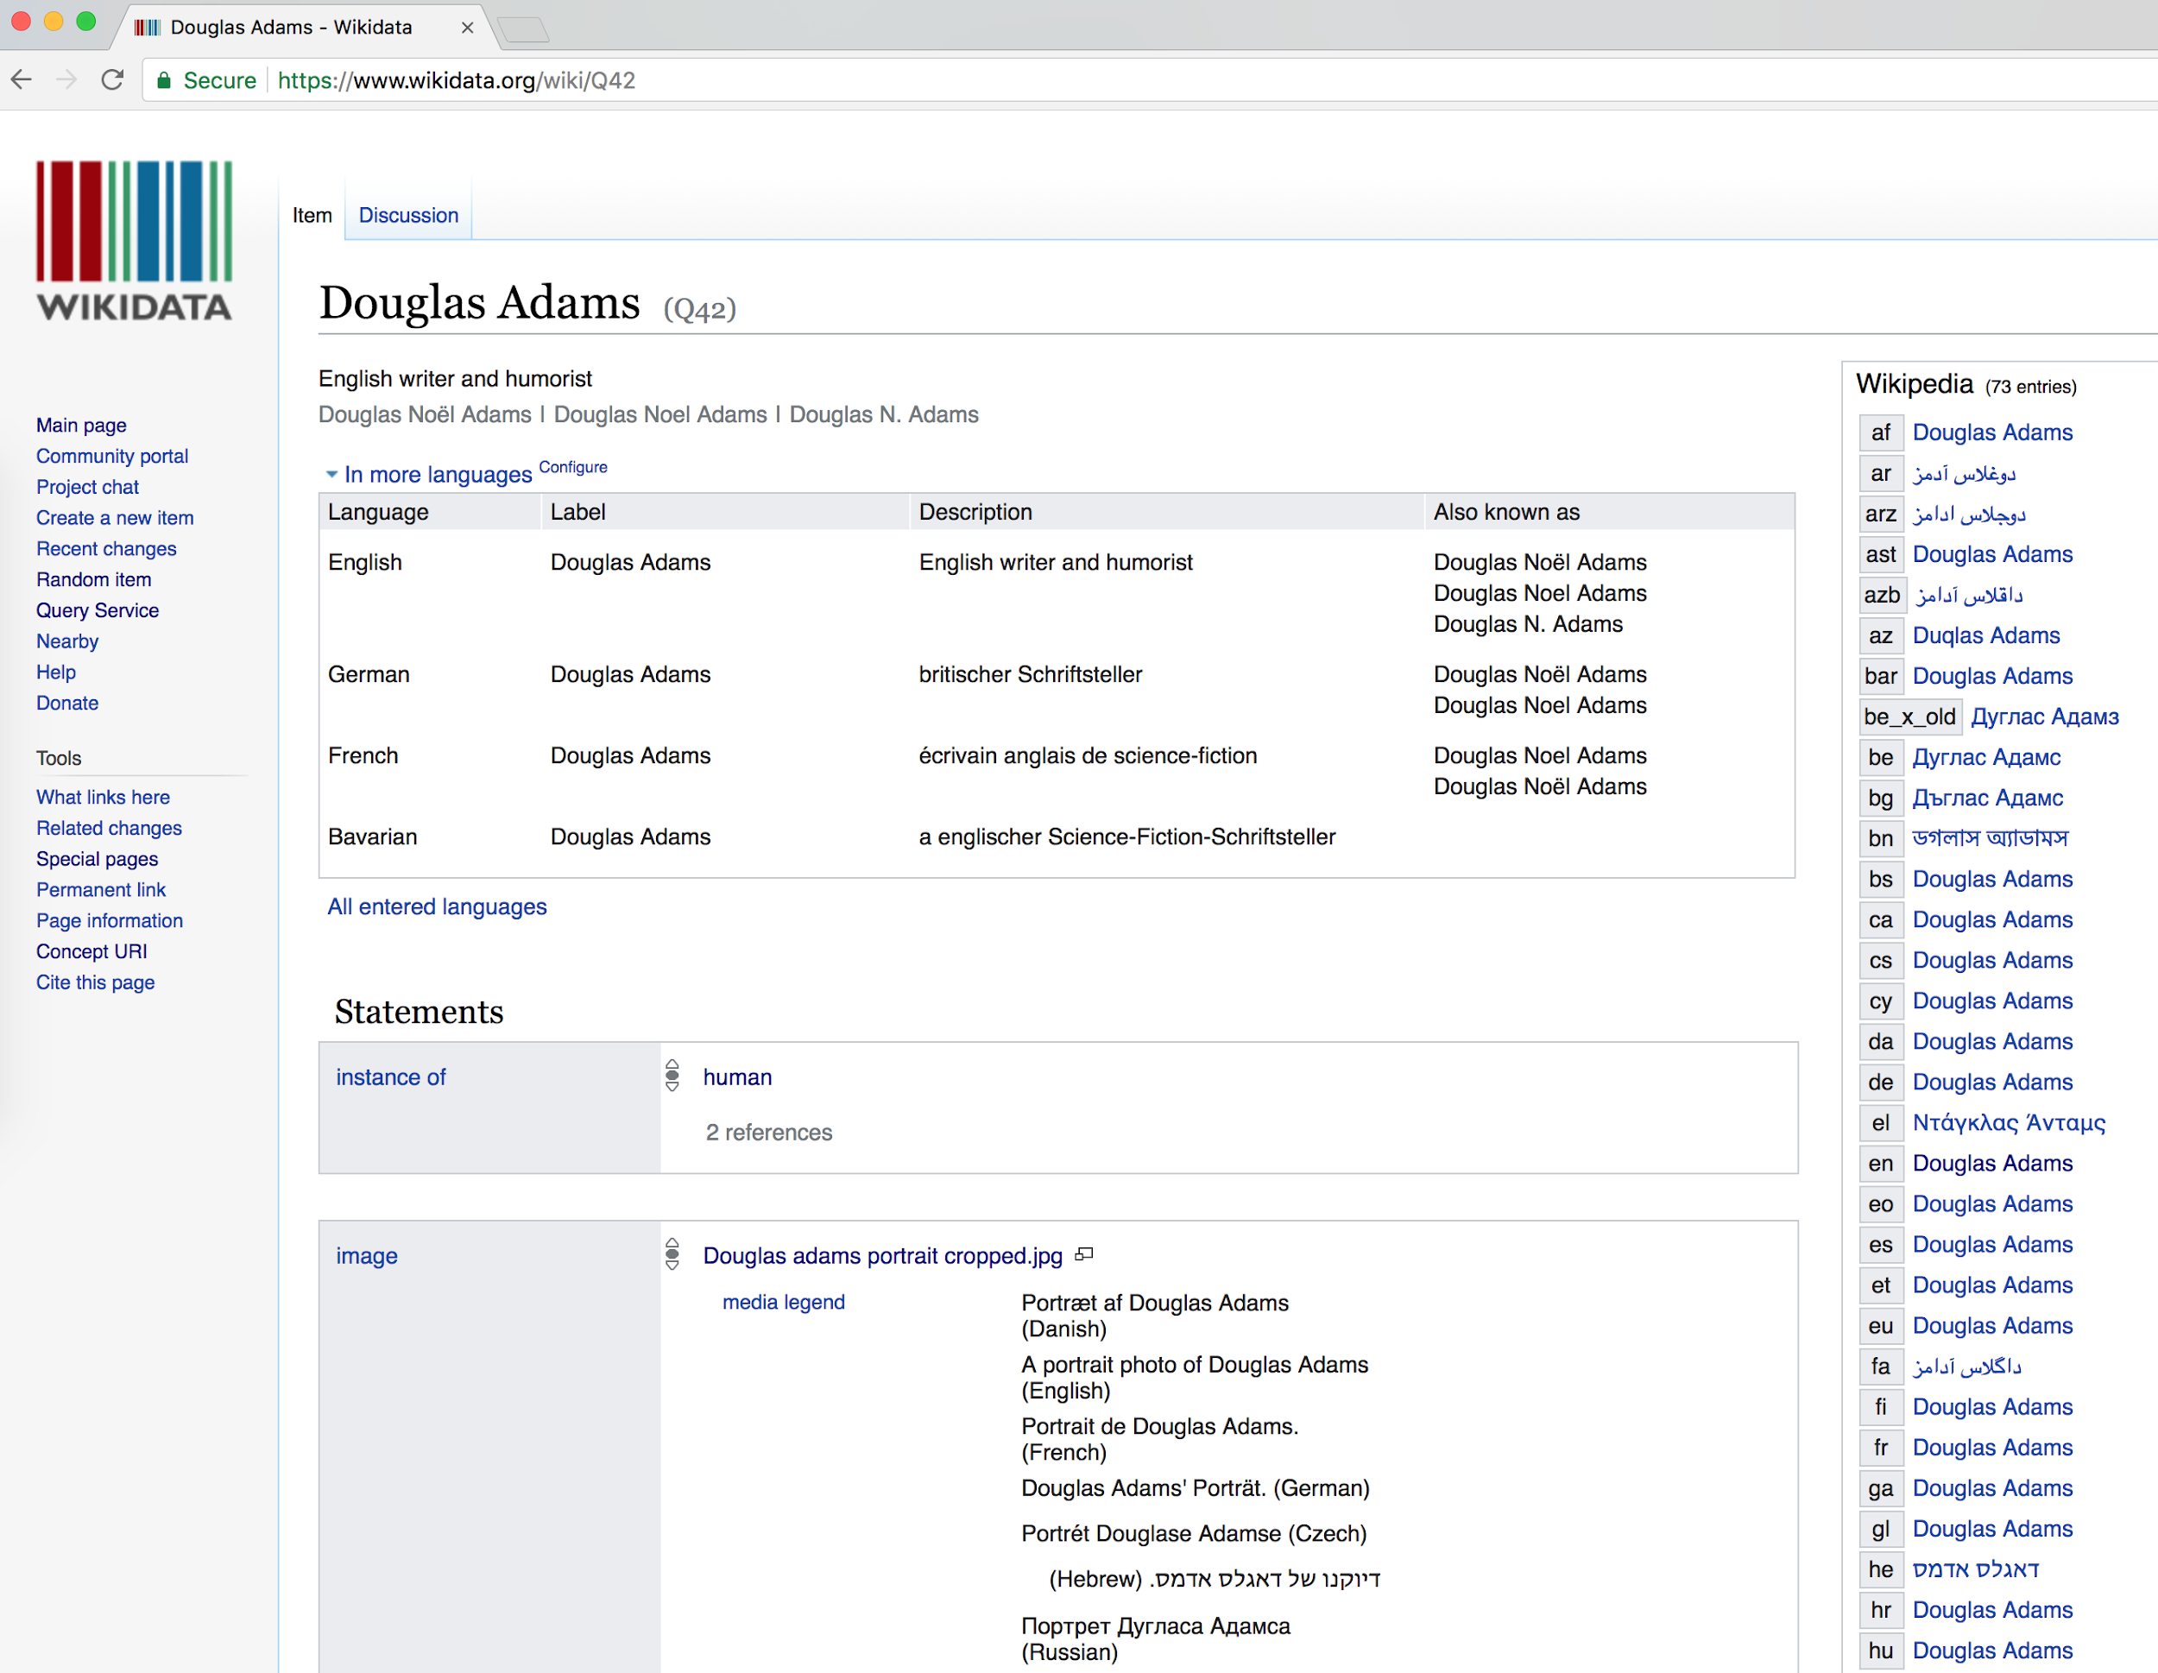Click browser back arrow

[22, 80]
